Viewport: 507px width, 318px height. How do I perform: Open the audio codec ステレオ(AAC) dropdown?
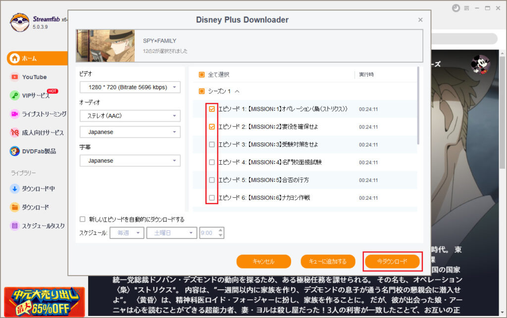[130, 116]
